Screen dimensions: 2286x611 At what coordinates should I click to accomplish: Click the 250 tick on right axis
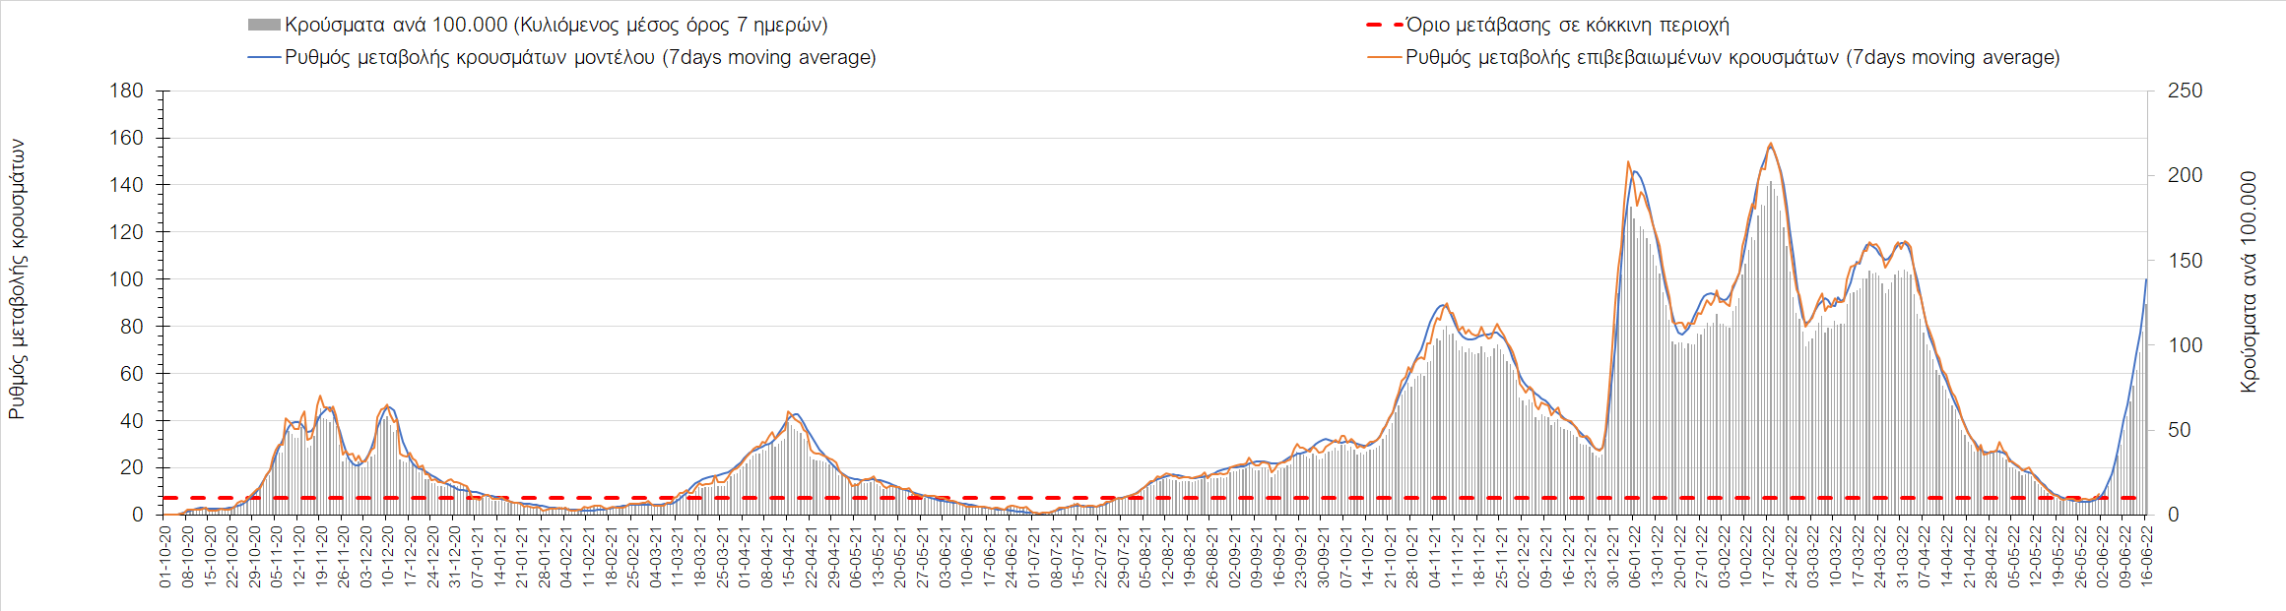[2185, 91]
